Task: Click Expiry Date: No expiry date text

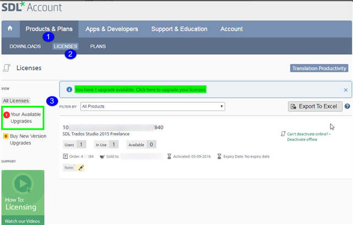Action: [x=247, y=157]
